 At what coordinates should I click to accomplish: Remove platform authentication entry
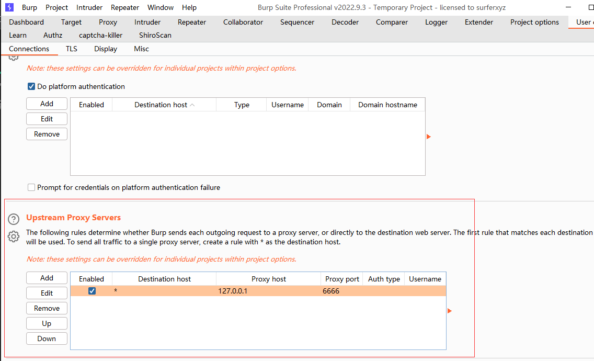[47, 134]
